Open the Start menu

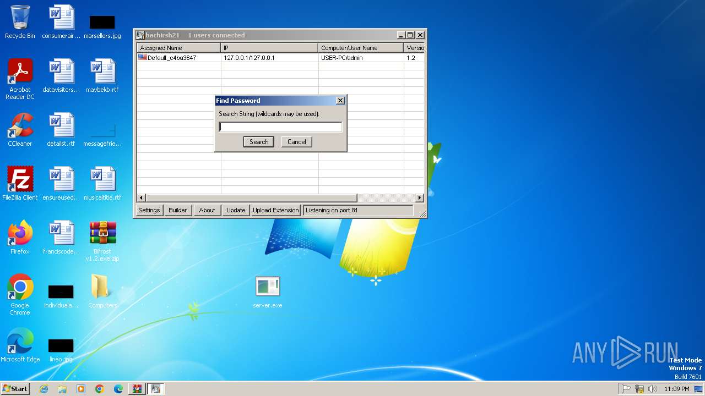tap(15, 389)
